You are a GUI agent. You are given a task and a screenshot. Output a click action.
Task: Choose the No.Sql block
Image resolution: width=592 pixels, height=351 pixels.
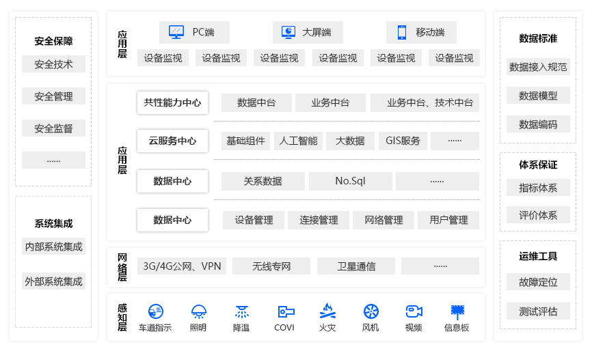(x=350, y=181)
